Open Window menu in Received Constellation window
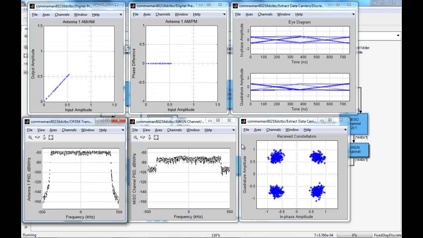423x238 pixels. click(x=292, y=130)
